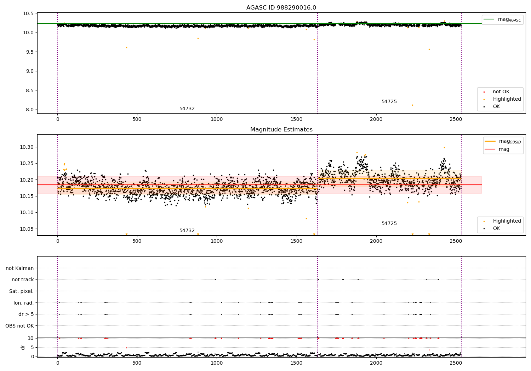Click the 2000 x-tick under Magnitude Estimates plot
The width and height of the screenshot is (531, 371).
coord(376,241)
